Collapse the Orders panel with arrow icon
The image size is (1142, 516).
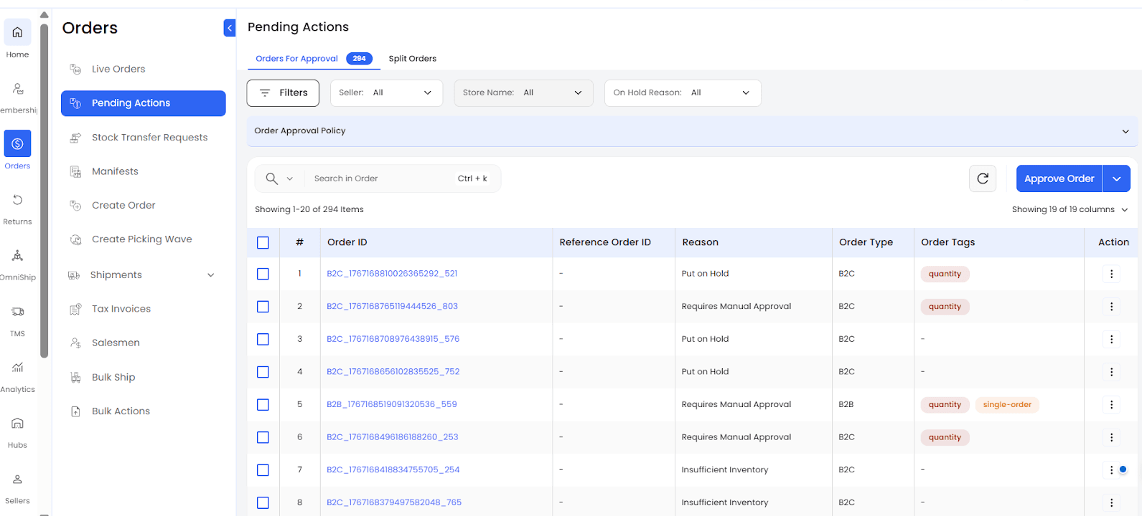click(x=230, y=28)
